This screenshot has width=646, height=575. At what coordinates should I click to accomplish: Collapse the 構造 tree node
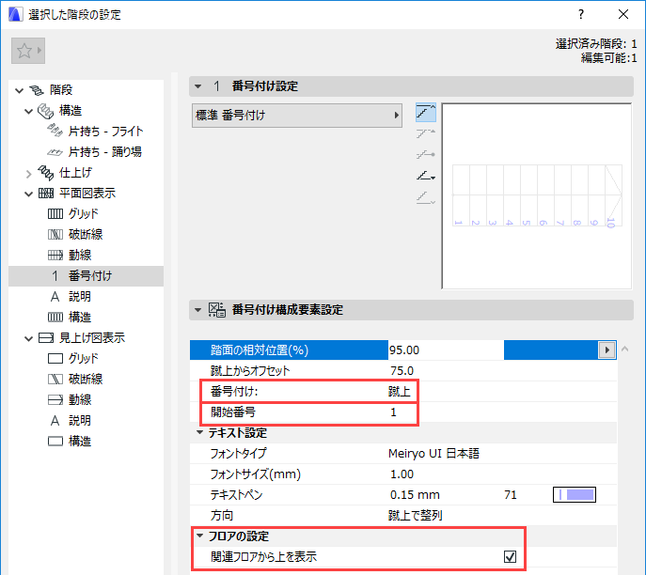click(x=28, y=111)
